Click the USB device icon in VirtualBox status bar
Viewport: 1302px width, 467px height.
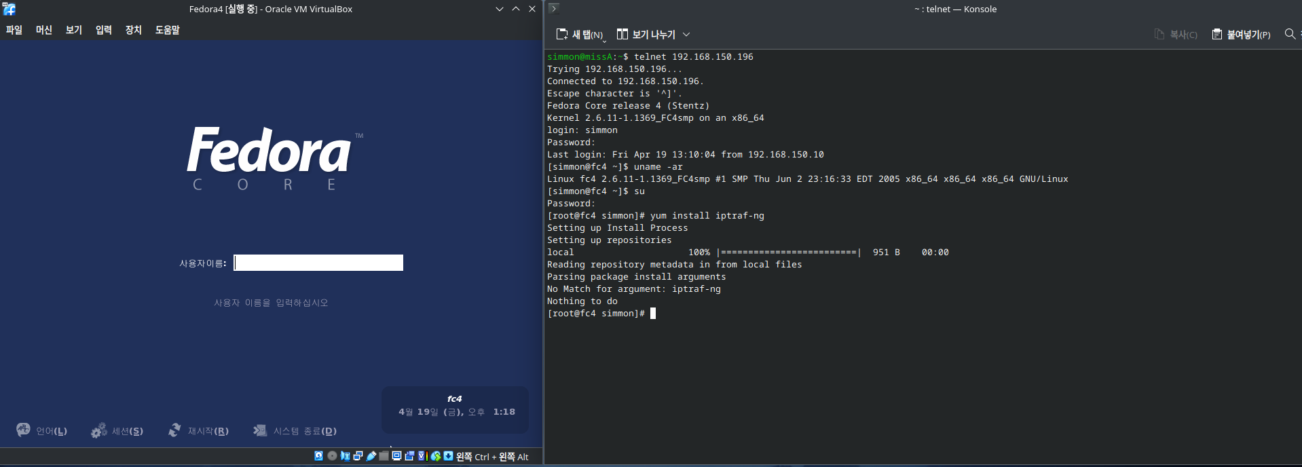pos(371,456)
